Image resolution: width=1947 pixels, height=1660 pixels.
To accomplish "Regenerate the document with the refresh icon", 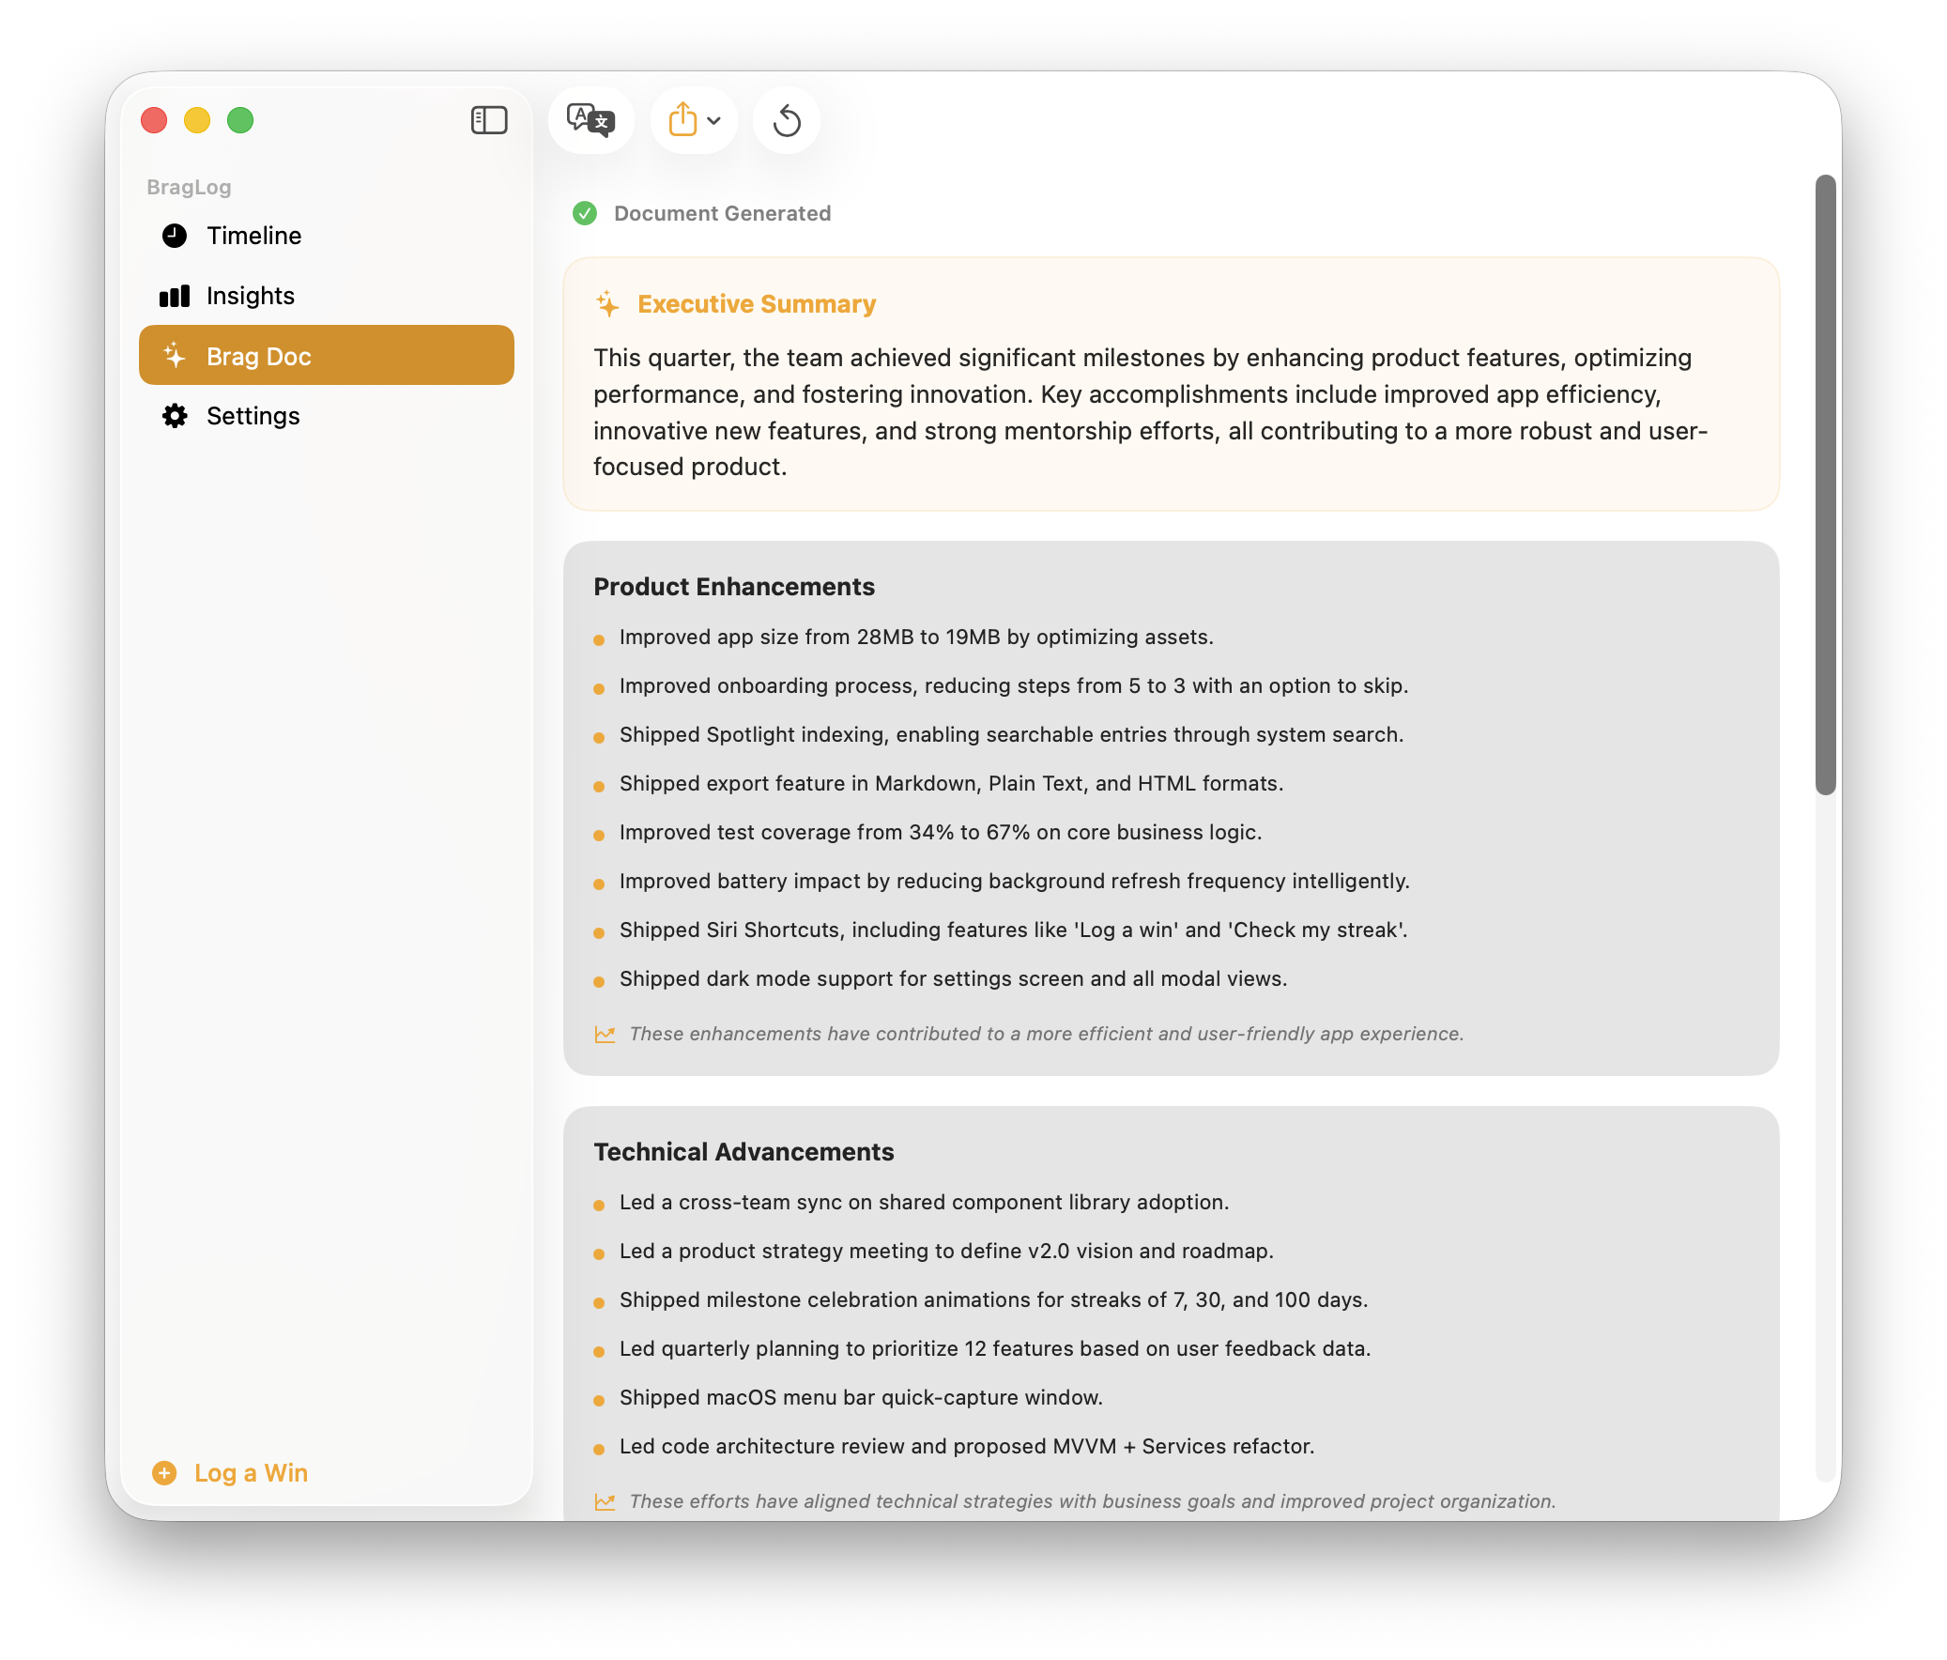I will pyautogui.click(x=786, y=119).
